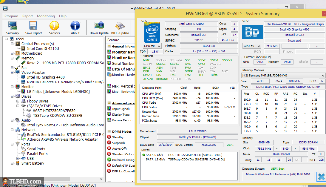Click the Central Processor chip icon

(x=18, y=44)
